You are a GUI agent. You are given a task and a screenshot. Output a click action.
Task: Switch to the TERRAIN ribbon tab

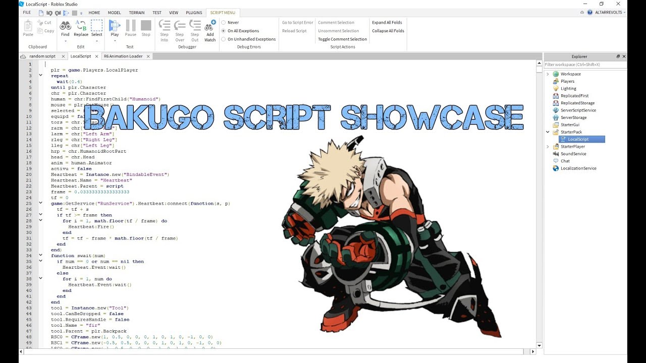[136, 13]
